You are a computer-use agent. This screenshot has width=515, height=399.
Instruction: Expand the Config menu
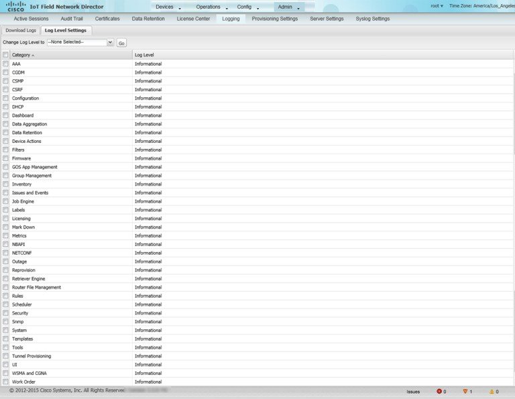tap(247, 7)
